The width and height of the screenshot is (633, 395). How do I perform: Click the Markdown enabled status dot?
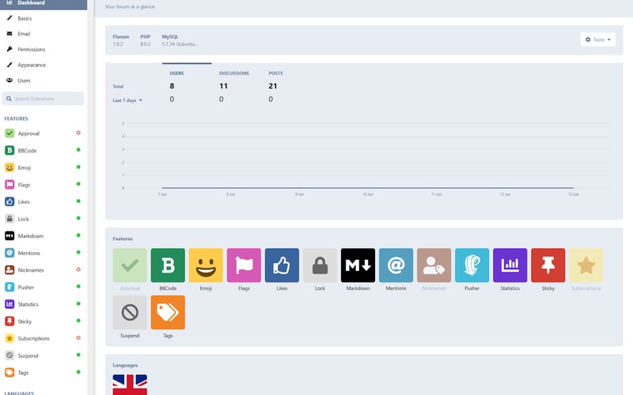pos(78,235)
